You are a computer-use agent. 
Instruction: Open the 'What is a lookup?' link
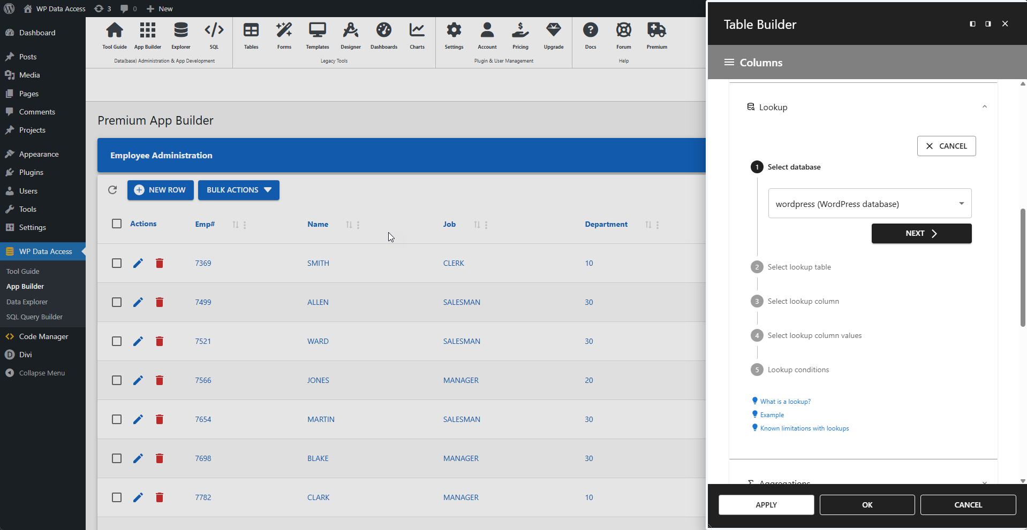click(x=785, y=401)
